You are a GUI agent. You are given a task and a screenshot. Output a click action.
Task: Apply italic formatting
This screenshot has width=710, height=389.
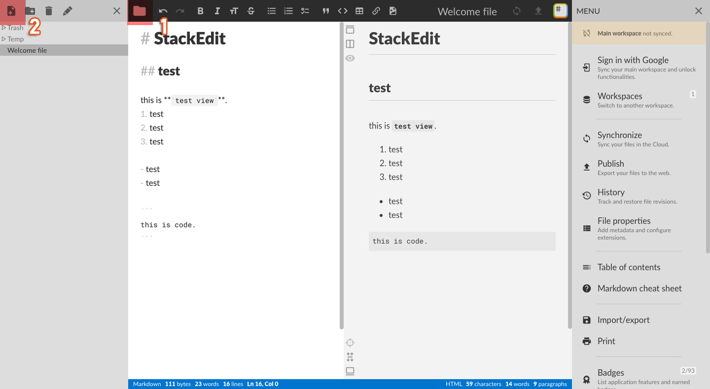[x=217, y=11]
